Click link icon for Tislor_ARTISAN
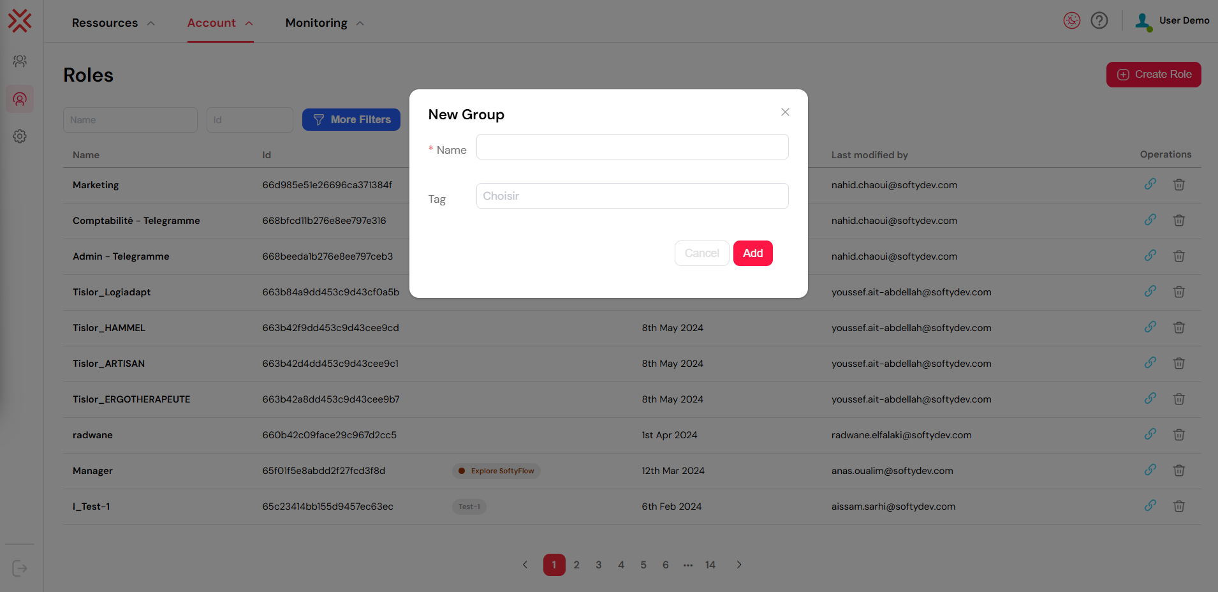Image resolution: width=1218 pixels, height=592 pixels. pos(1150,363)
